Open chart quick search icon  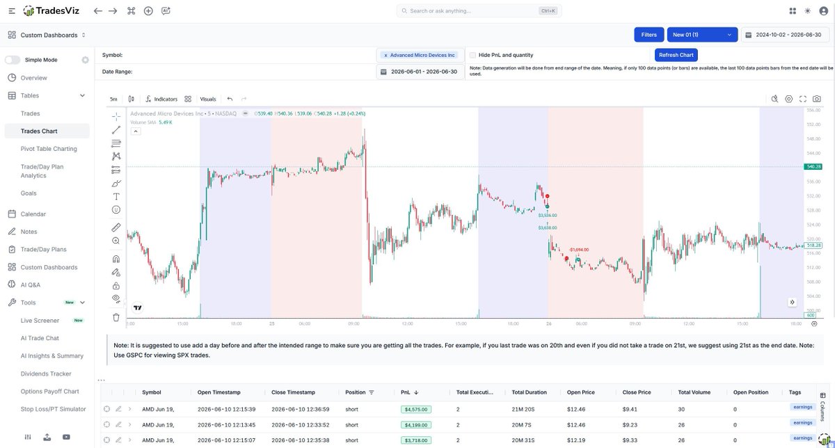(x=774, y=99)
